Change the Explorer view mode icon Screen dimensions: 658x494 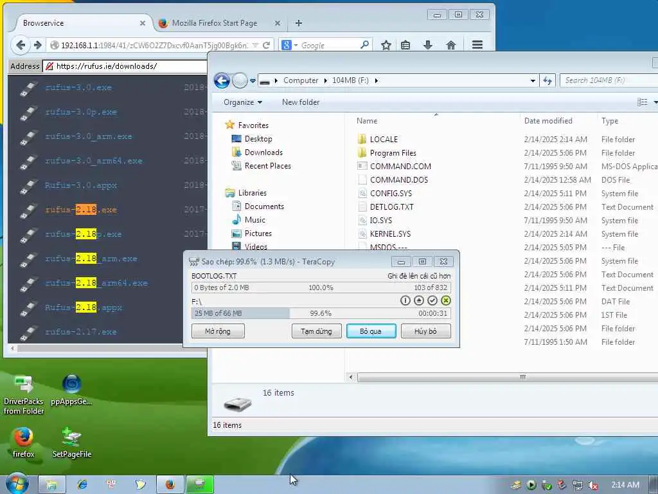pyautogui.click(x=642, y=102)
